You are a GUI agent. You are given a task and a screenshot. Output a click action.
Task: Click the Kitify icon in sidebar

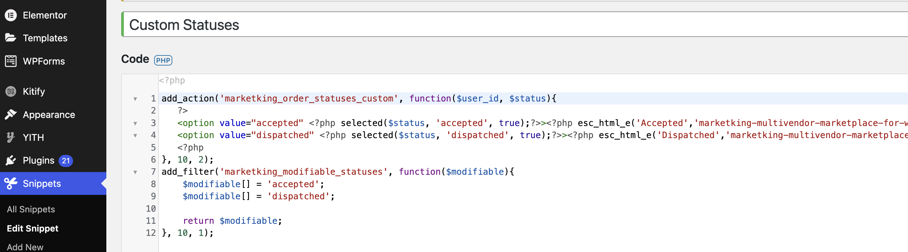[11, 91]
